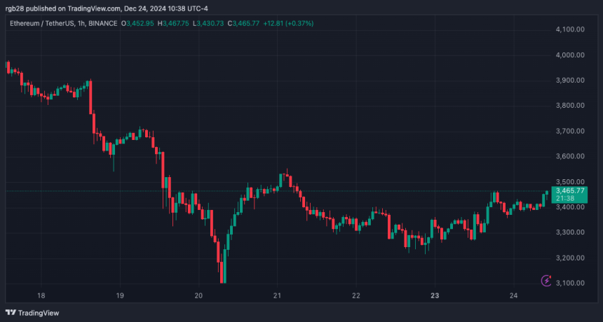This screenshot has height=322, width=603.
Task: Click the 3,500.00 price axis label
Action: coord(571,181)
